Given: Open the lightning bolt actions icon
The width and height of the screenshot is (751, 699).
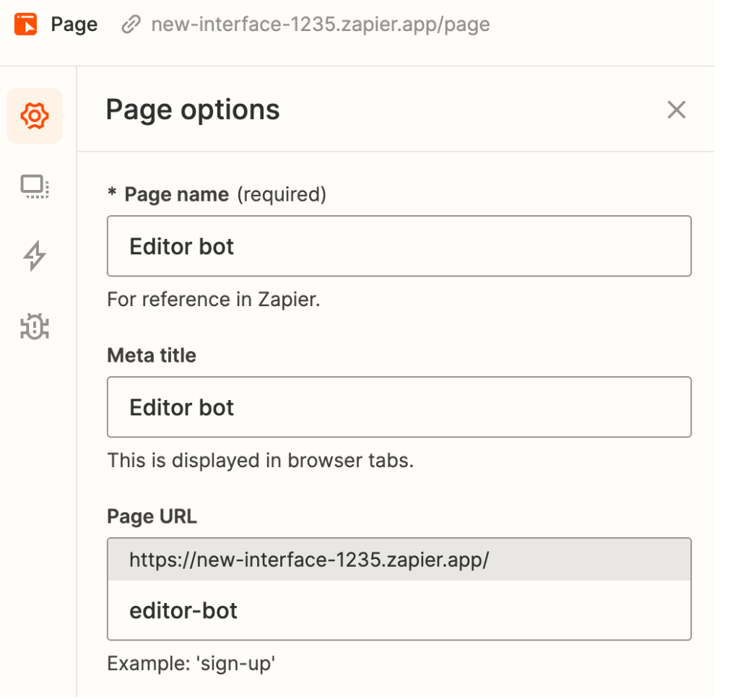Looking at the screenshot, I should click(35, 256).
